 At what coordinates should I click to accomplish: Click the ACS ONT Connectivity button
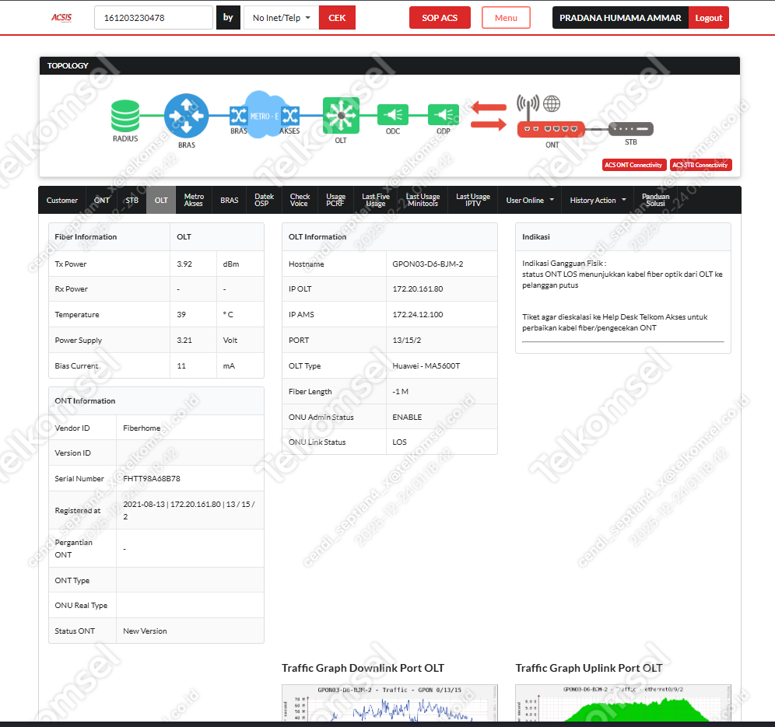pos(634,165)
